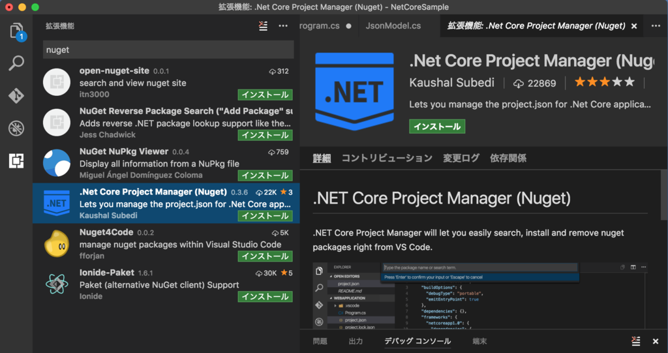The height and width of the screenshot is (353, 668).
Task: Click publisher name Kaushal Subedi in details header
Action: (451, 83)
